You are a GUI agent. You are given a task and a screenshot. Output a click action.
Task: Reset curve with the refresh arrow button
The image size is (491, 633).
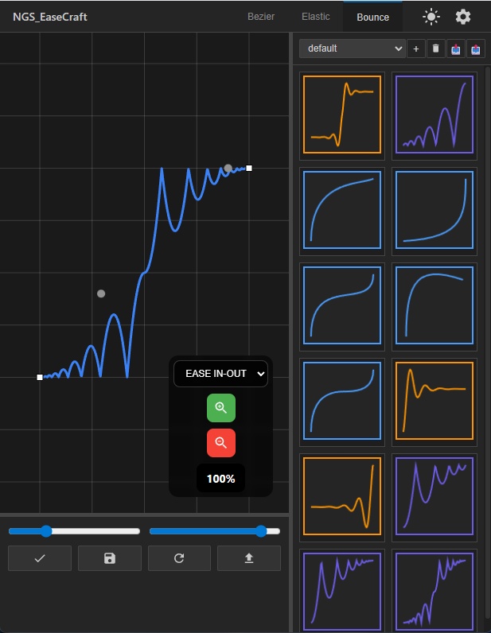coord(179,558)
